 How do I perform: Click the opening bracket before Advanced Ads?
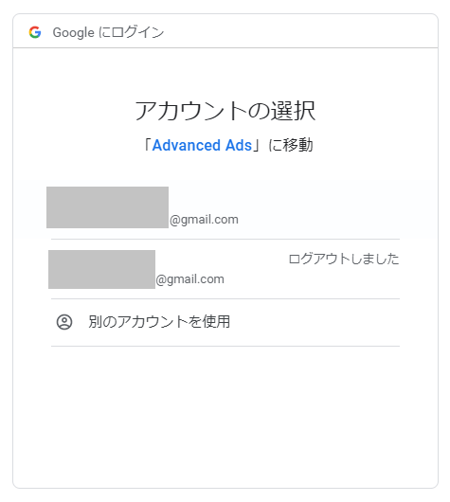click(147, 145)
